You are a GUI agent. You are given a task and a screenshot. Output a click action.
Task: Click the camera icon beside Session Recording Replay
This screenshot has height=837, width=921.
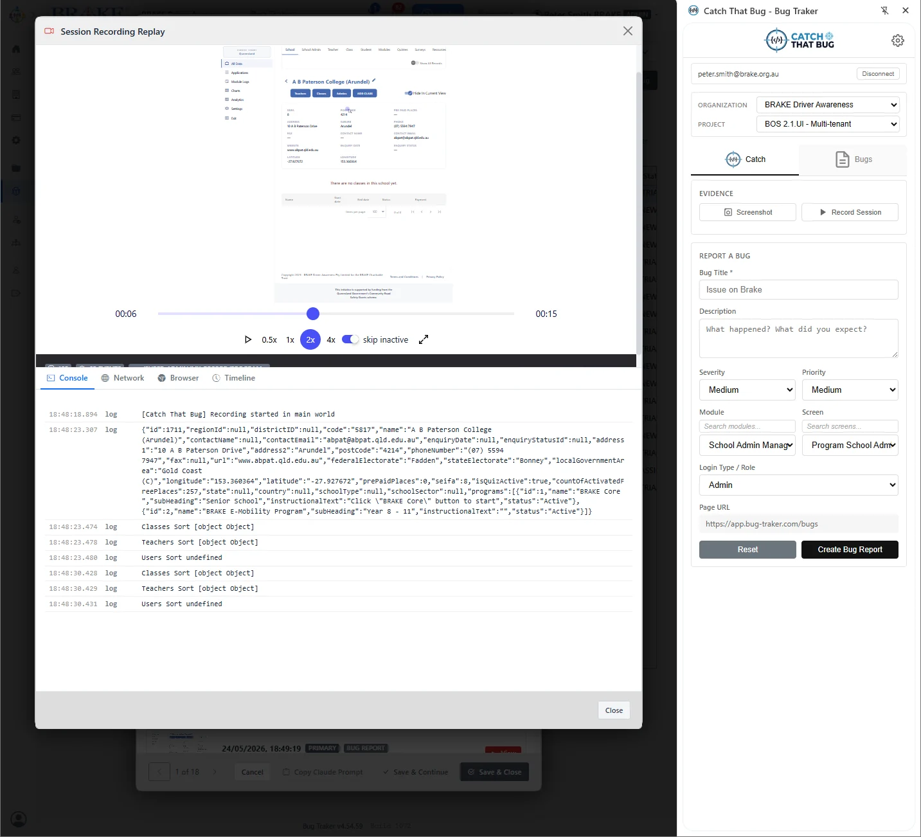[x=49, y=31]
